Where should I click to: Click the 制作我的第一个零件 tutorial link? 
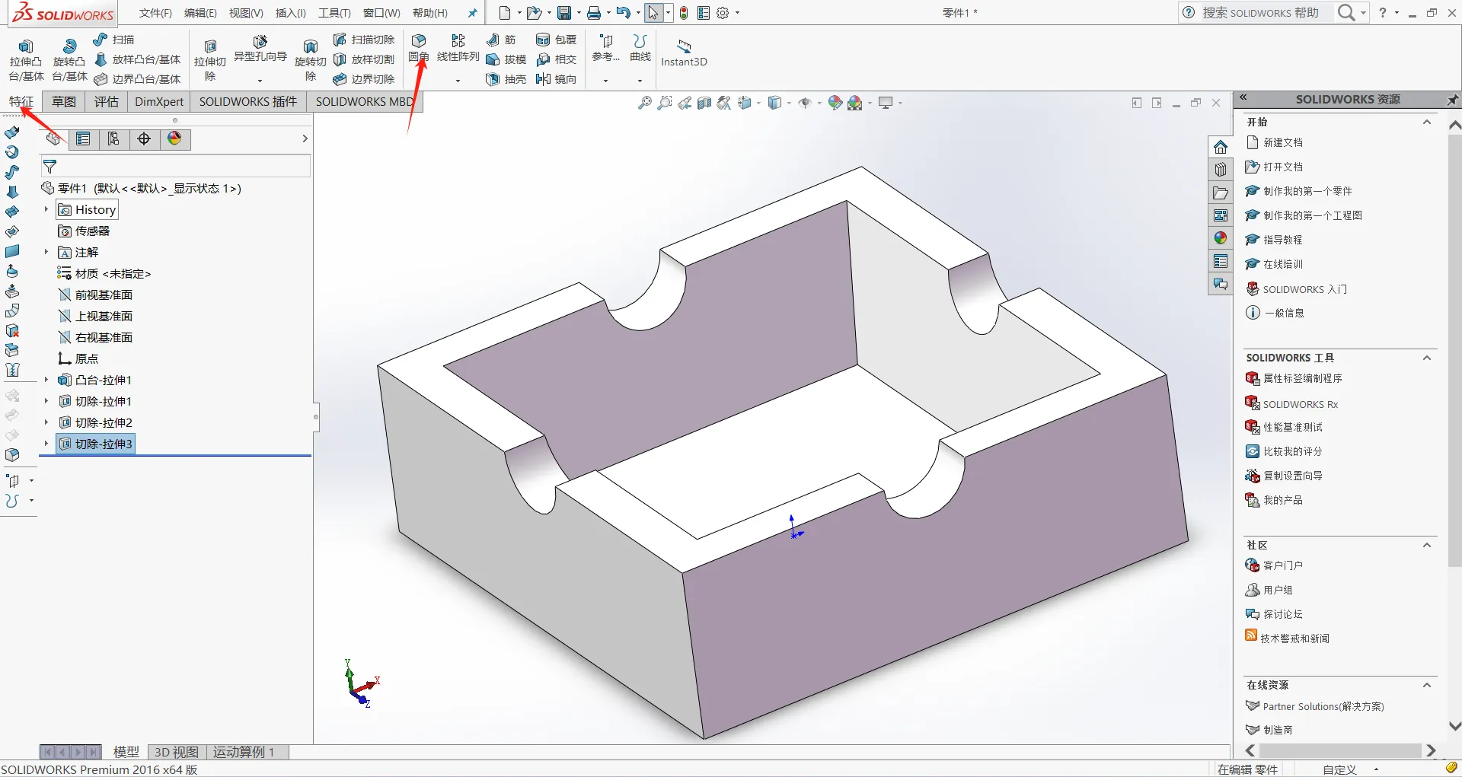(1307, 191)
